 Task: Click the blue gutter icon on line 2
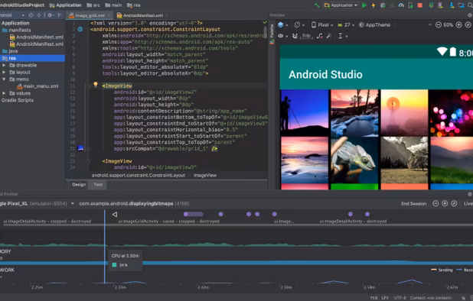click(x=80, y=29)
